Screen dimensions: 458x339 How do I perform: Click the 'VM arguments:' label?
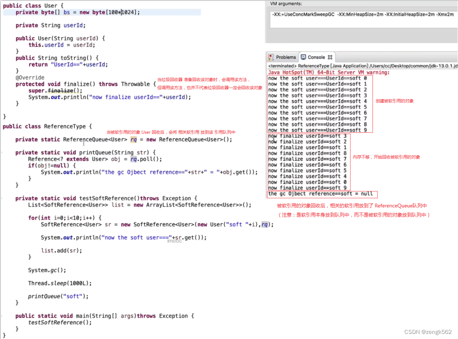286,4
